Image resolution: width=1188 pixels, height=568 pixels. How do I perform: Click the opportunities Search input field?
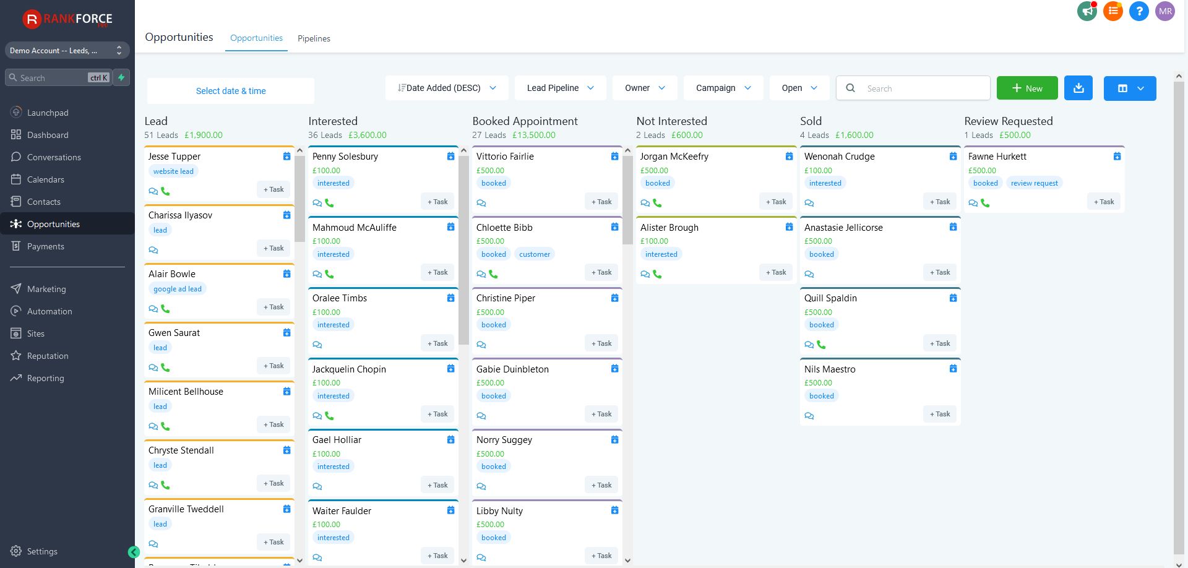(x=922, y=88)
